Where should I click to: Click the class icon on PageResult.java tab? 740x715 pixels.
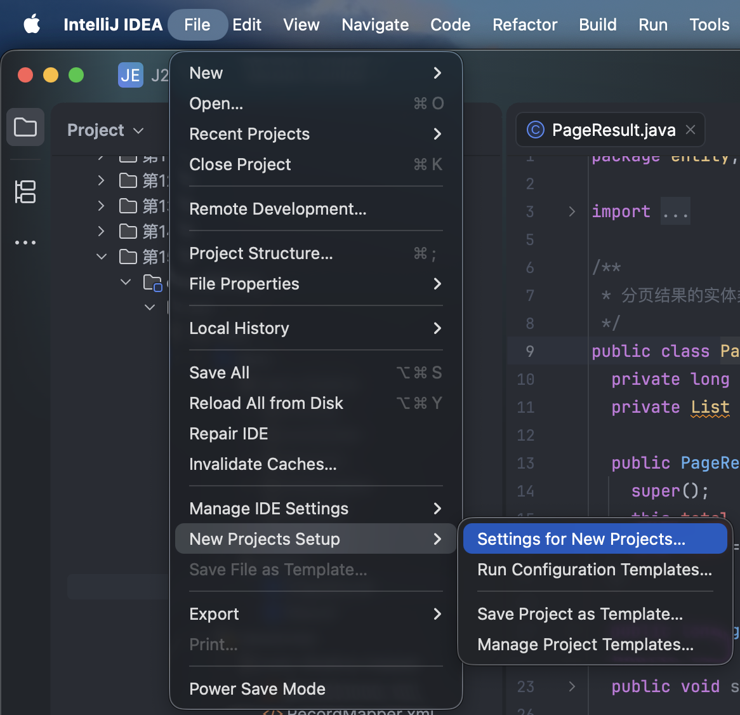(x=536, y=130)
